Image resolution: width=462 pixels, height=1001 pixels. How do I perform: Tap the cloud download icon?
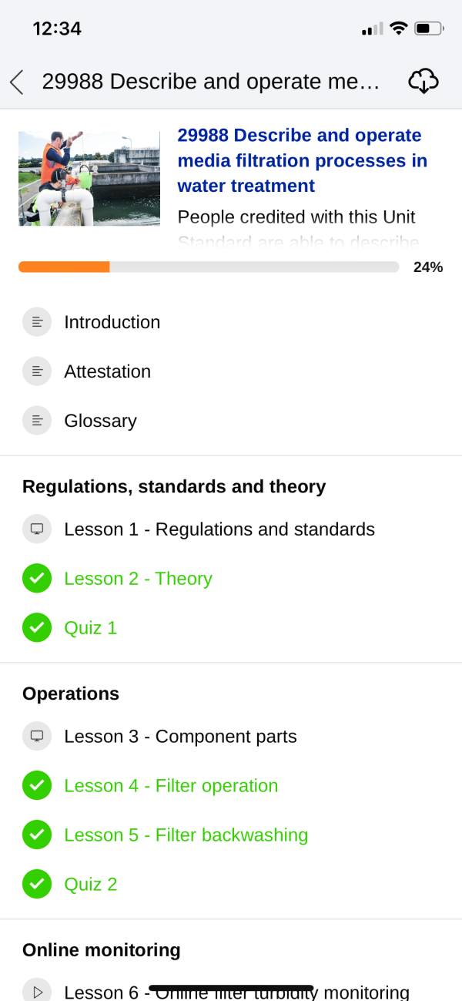point(423,81)
